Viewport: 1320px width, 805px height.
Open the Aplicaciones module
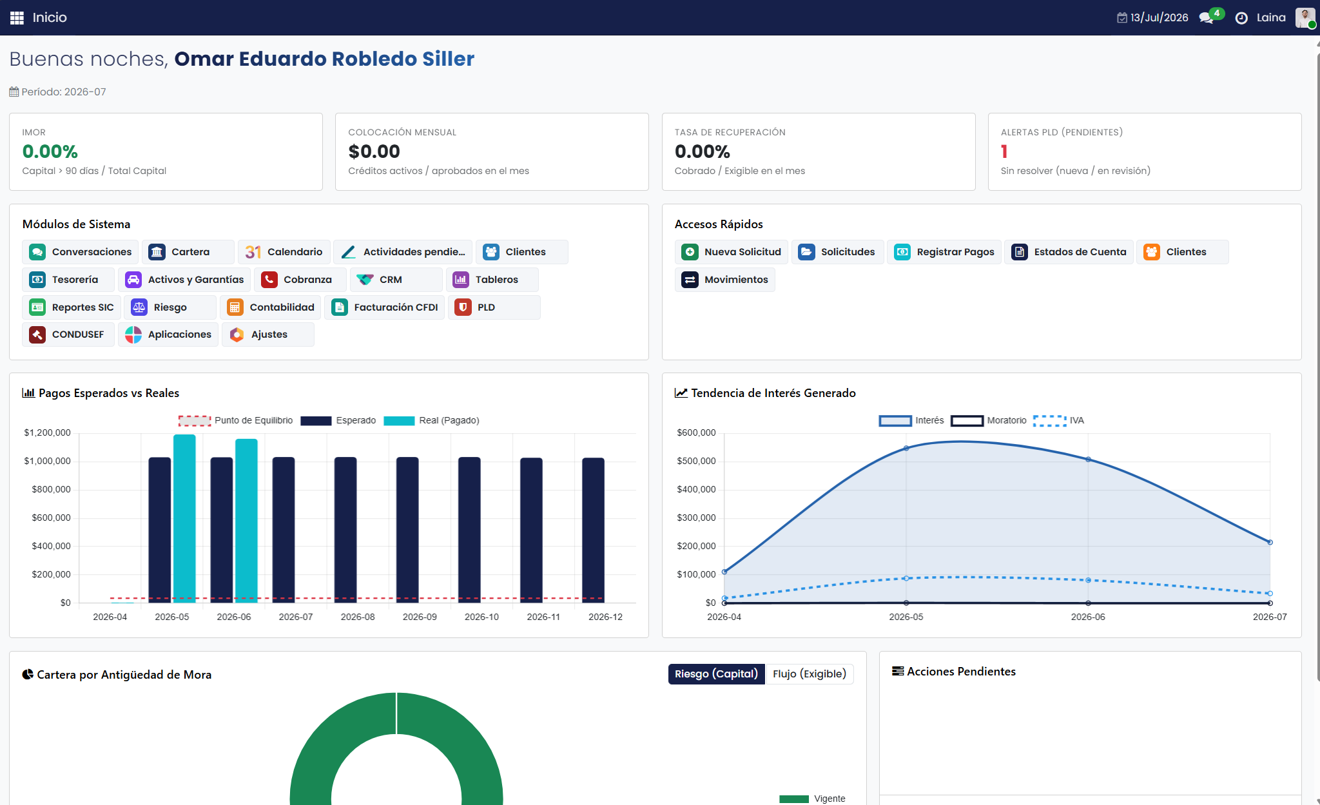click(168, 335)
